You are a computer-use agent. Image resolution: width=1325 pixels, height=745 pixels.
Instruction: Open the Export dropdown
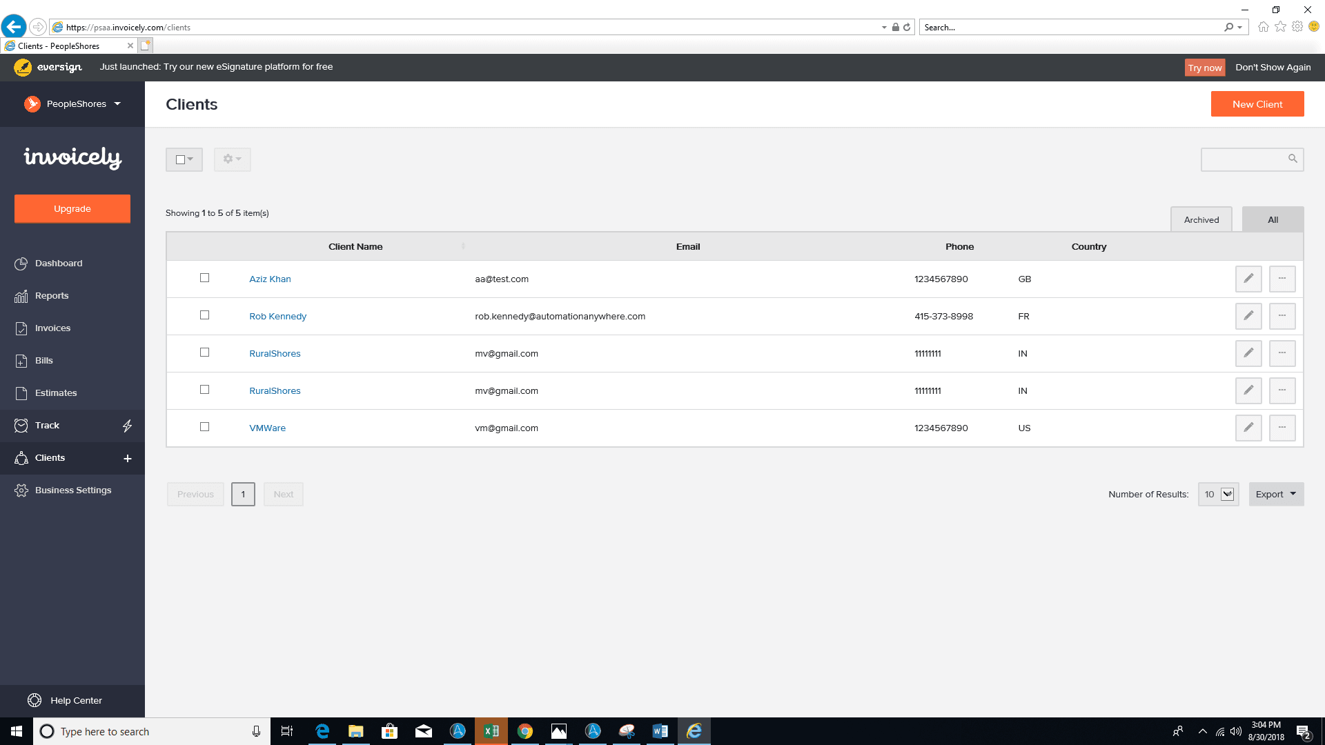[1276, 494]
